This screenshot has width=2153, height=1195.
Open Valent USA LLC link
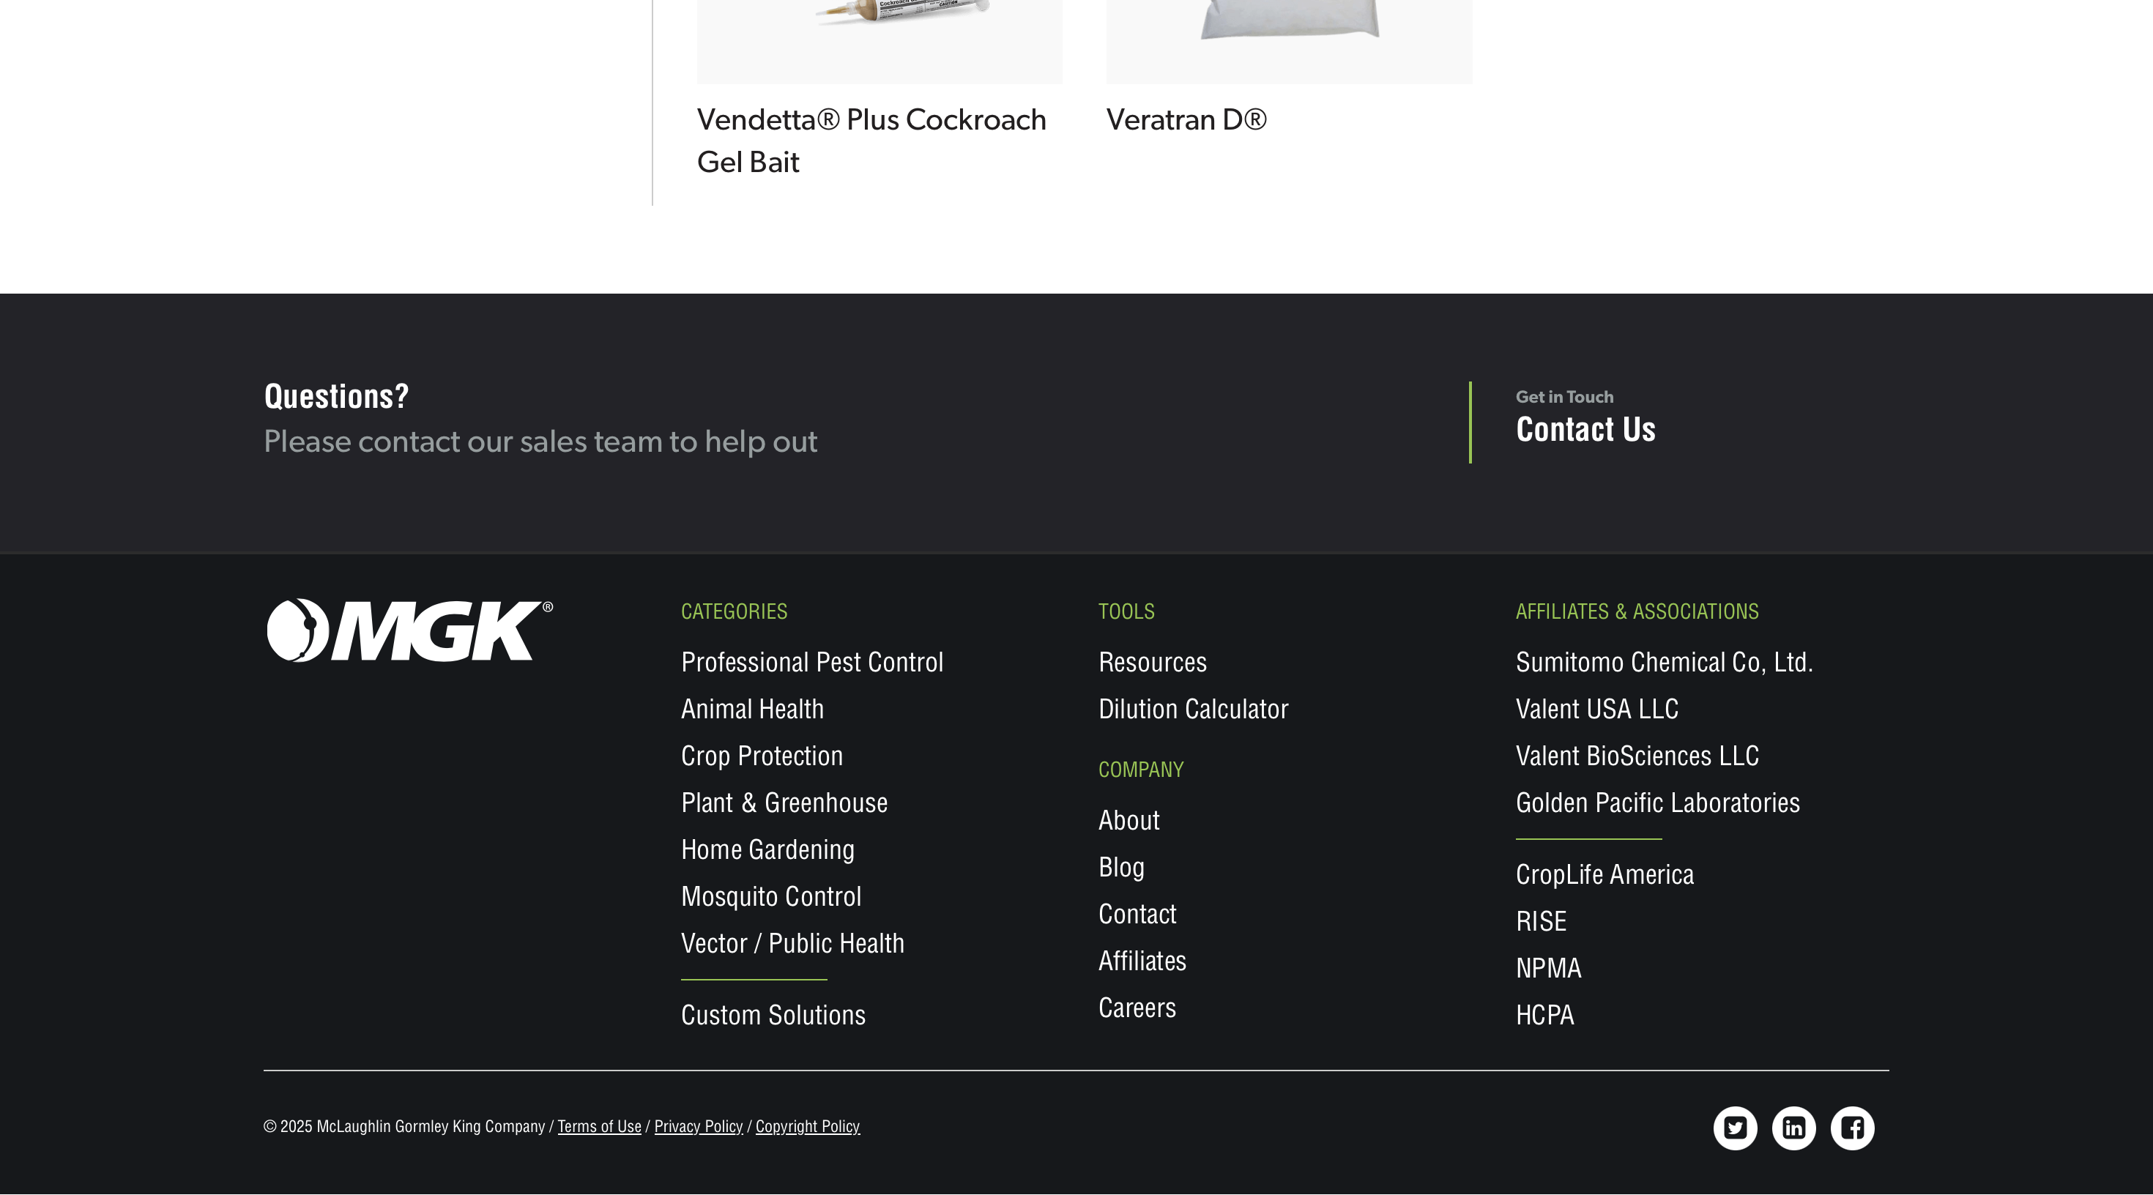(1597, 710)
